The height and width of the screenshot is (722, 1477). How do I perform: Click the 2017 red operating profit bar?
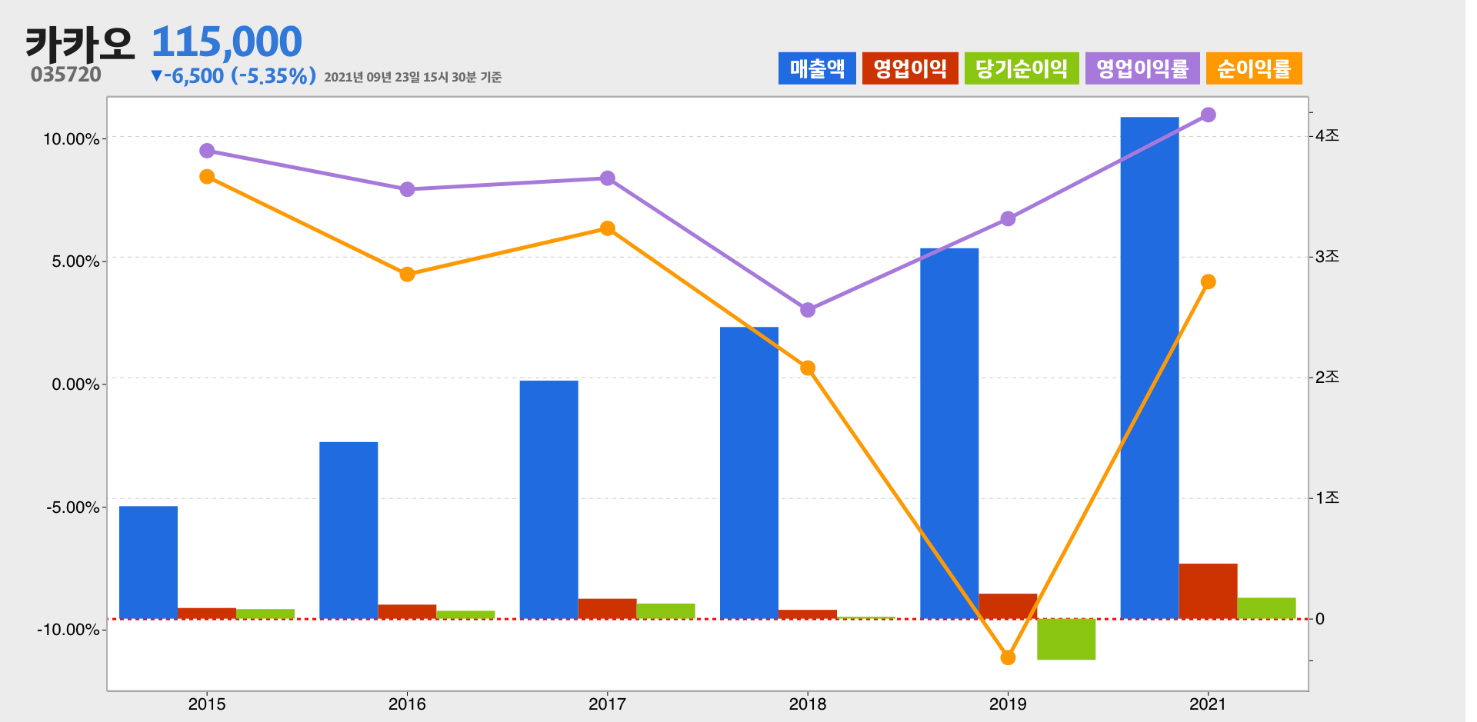coord(608,609)
